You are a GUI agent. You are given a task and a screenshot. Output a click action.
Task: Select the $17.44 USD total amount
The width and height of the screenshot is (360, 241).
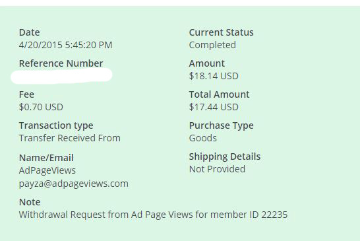pos(214,107)
